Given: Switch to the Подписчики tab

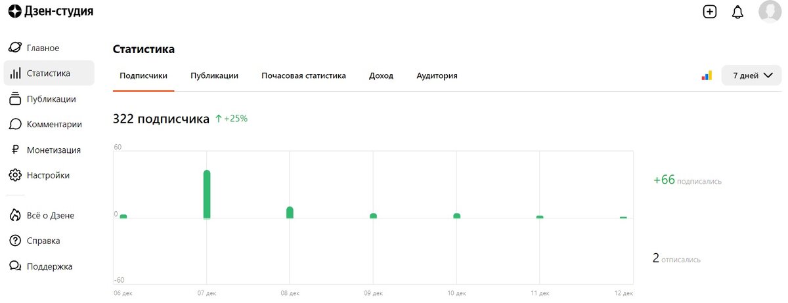Looking at the screenshot, I should coord(143,75).
